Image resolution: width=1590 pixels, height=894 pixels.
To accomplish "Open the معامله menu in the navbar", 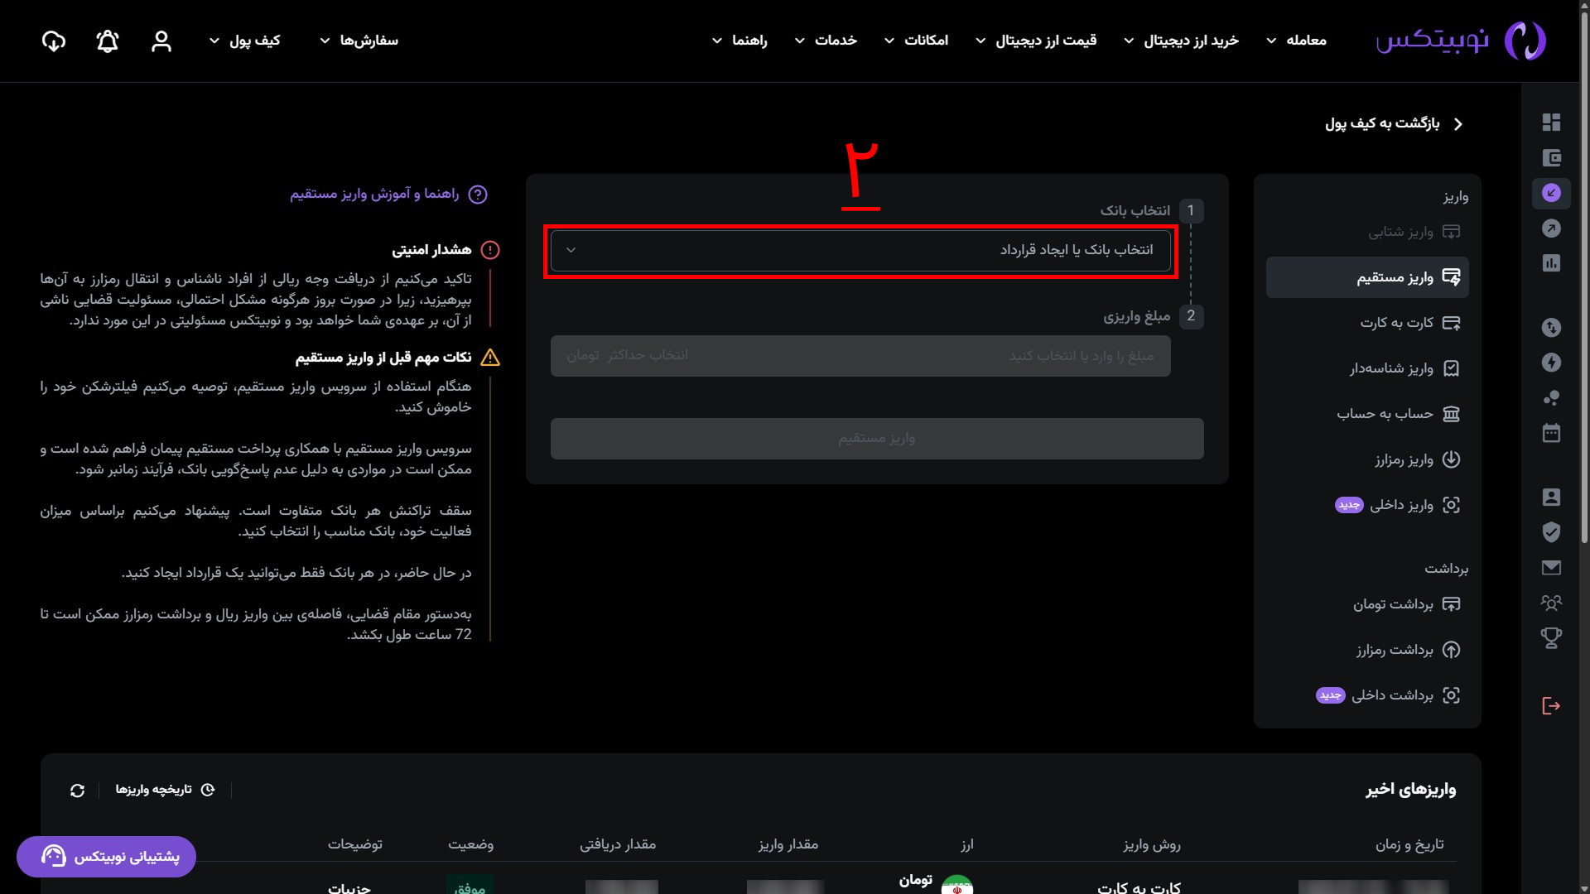I will (1297, 41).
